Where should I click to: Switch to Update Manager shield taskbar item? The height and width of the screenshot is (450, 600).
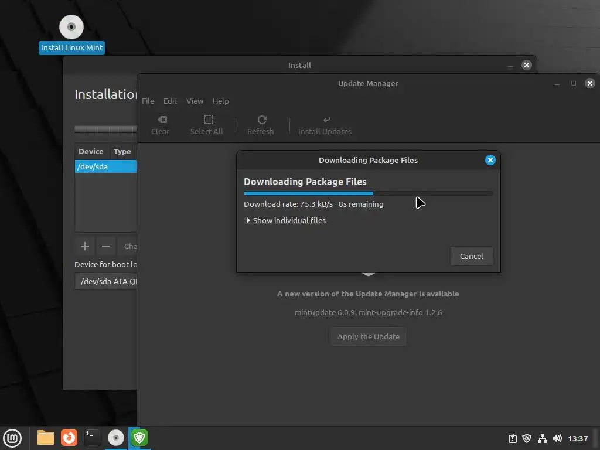[139, 438]
